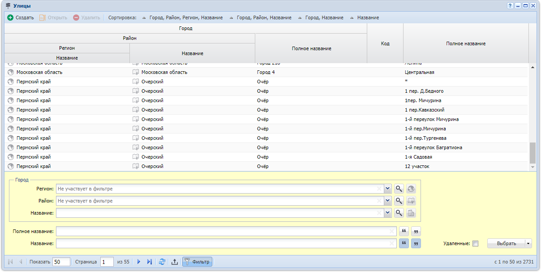
Task: Sort by Город, Название
Action: tap(320, 17)
